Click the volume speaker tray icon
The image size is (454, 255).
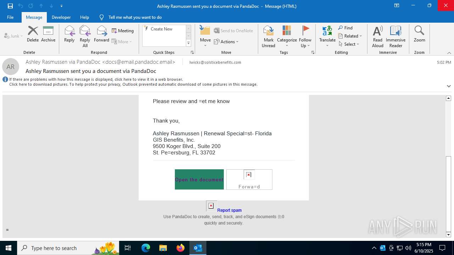click(408, 248)
